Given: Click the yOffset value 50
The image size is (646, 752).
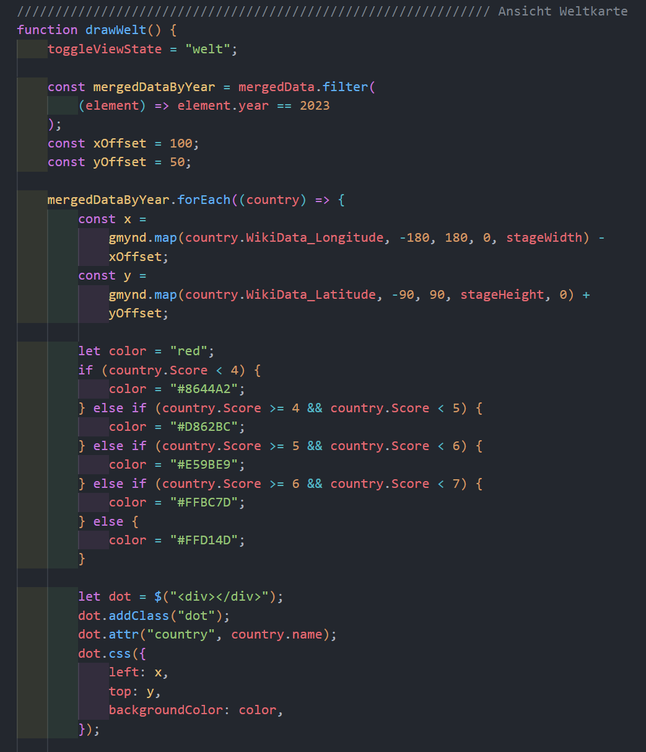Looking at the screenshot, I should click(x=177, y=162).
